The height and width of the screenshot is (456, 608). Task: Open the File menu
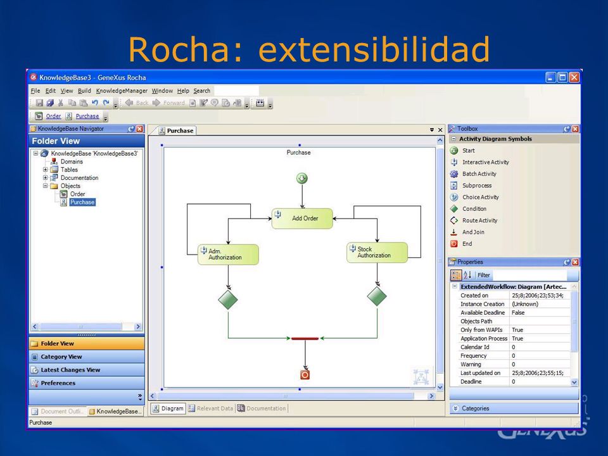(35, 91)
